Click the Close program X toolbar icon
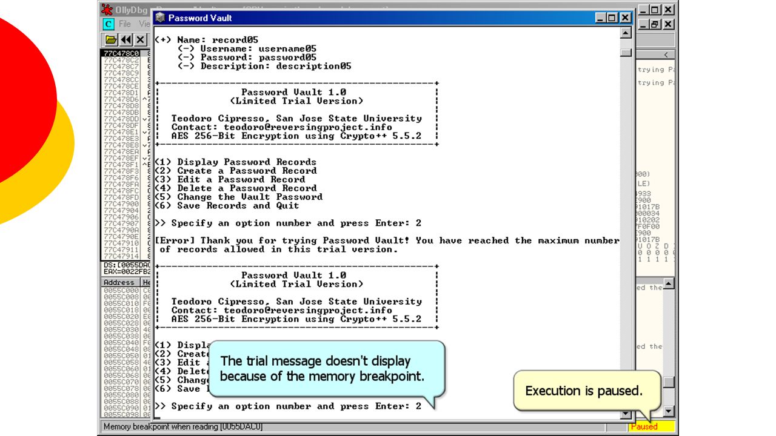The width and height of the screenshot is (776, 436). pyautogui.click(x=140, y=40)
